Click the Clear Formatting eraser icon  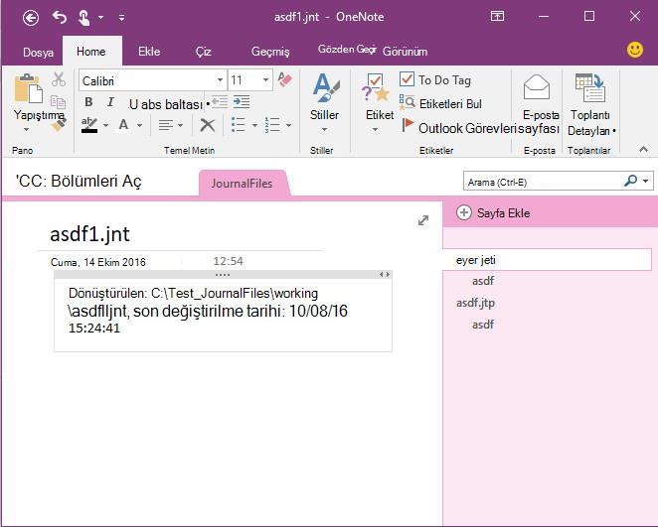pos(285,79)
